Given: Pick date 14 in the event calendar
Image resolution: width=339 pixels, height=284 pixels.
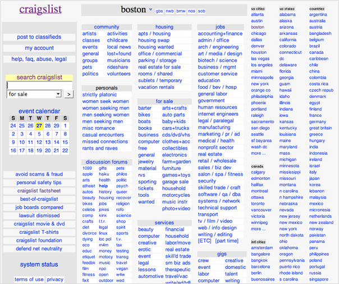Looking at the screenshot, I should pyautogui.click(x=57, y=142).
